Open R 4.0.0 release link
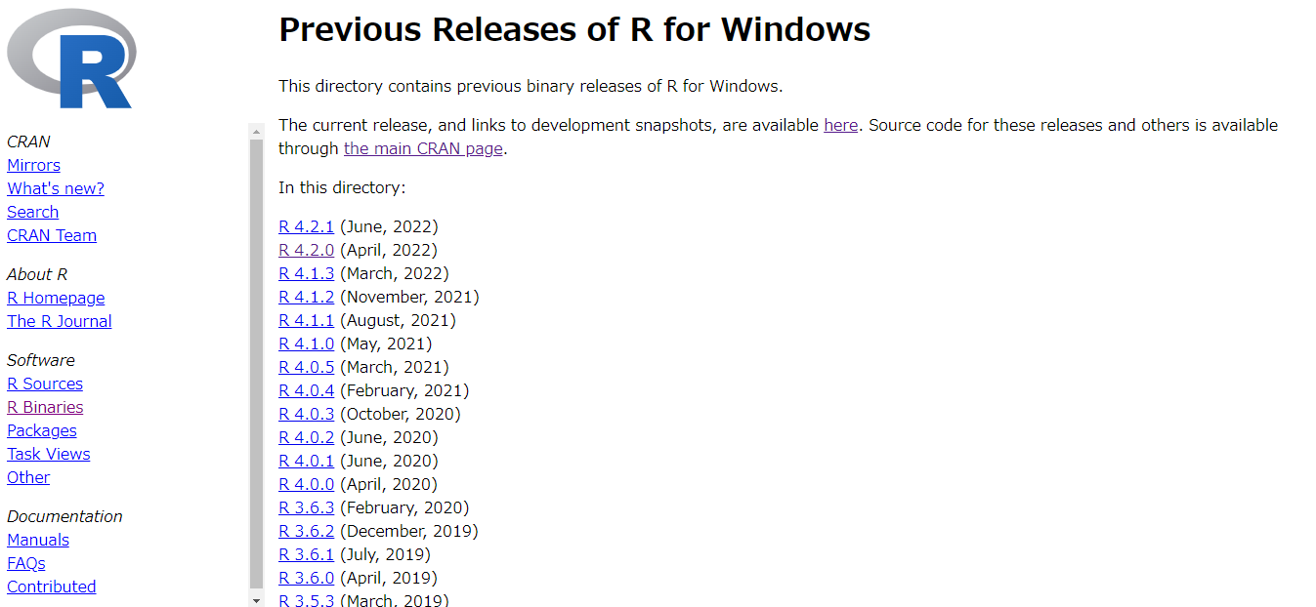 point(306,484)
